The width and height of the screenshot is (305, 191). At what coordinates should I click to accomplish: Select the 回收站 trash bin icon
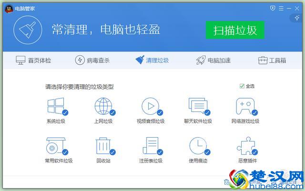coord(103,146)
